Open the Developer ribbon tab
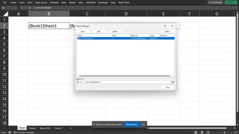The image size is (239, 134). click(103, 3)
